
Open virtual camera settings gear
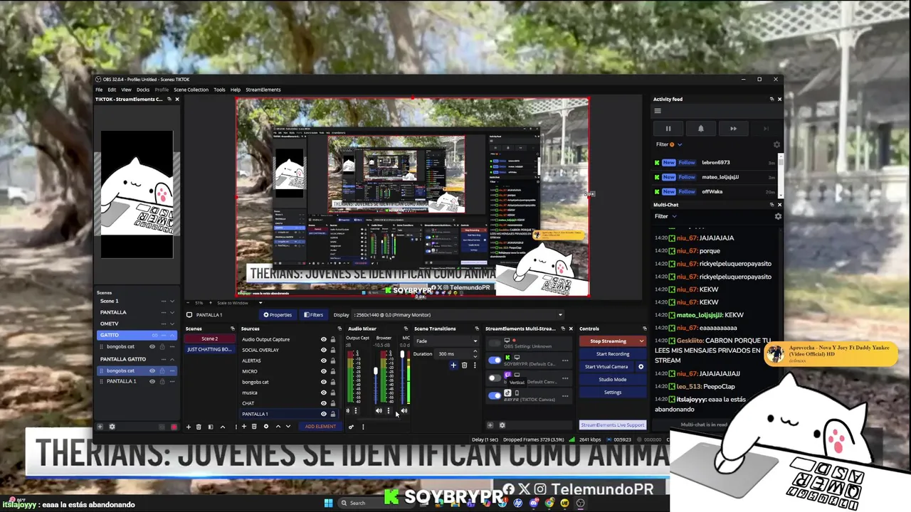click(x=641, y=367)
